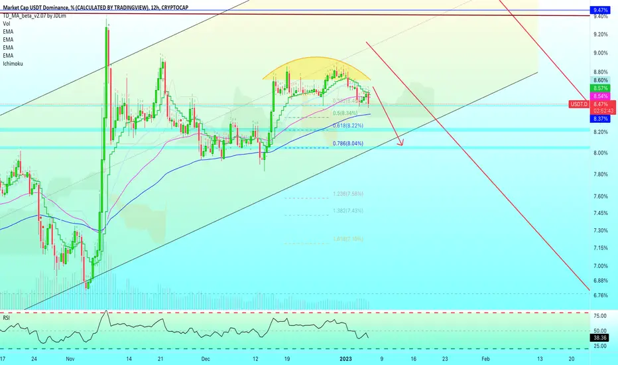The image size is (618, 365).
Task: Click the USDT.D symbol tag
Action: [x=579, y=104]
